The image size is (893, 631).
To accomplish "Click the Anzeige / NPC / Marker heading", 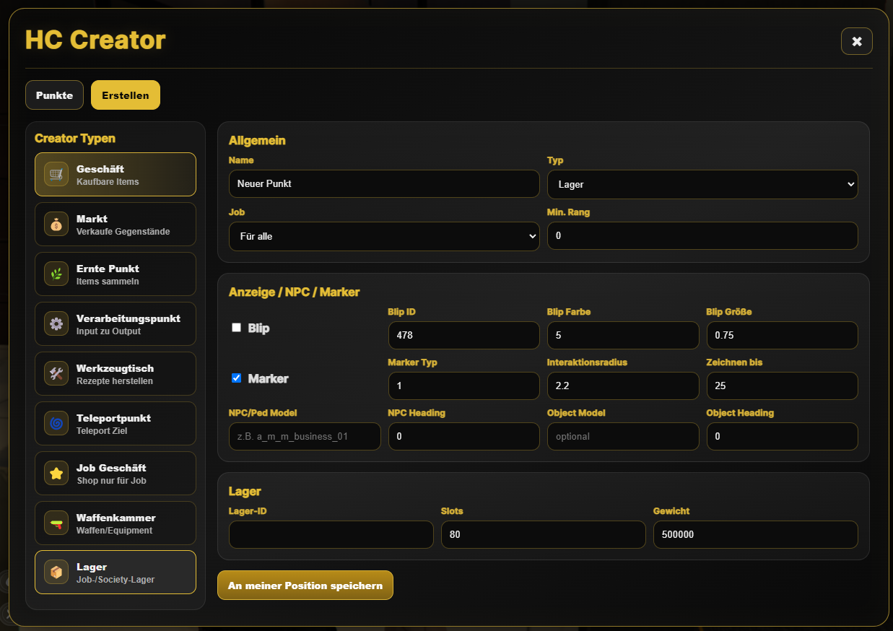I will tap(294, 292).
